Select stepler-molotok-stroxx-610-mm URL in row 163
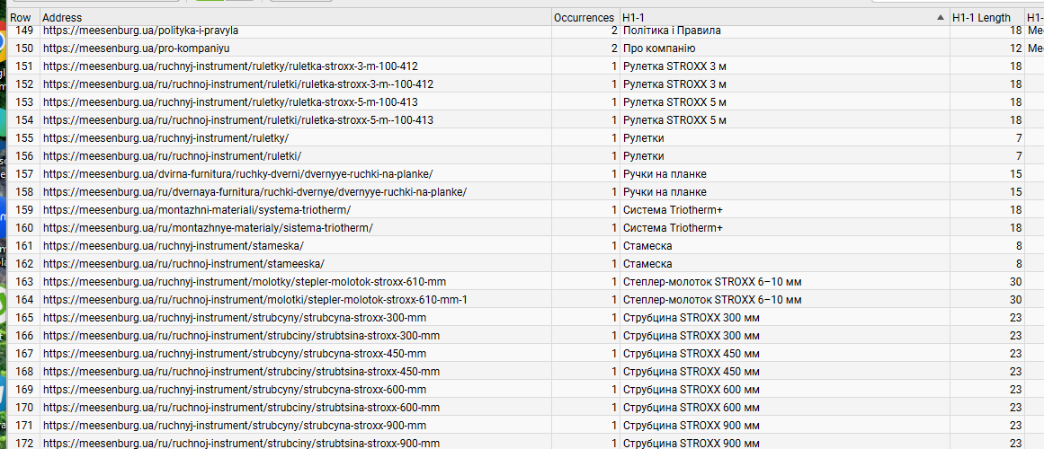Screen dimensions: 1044x449 [235, 281]
